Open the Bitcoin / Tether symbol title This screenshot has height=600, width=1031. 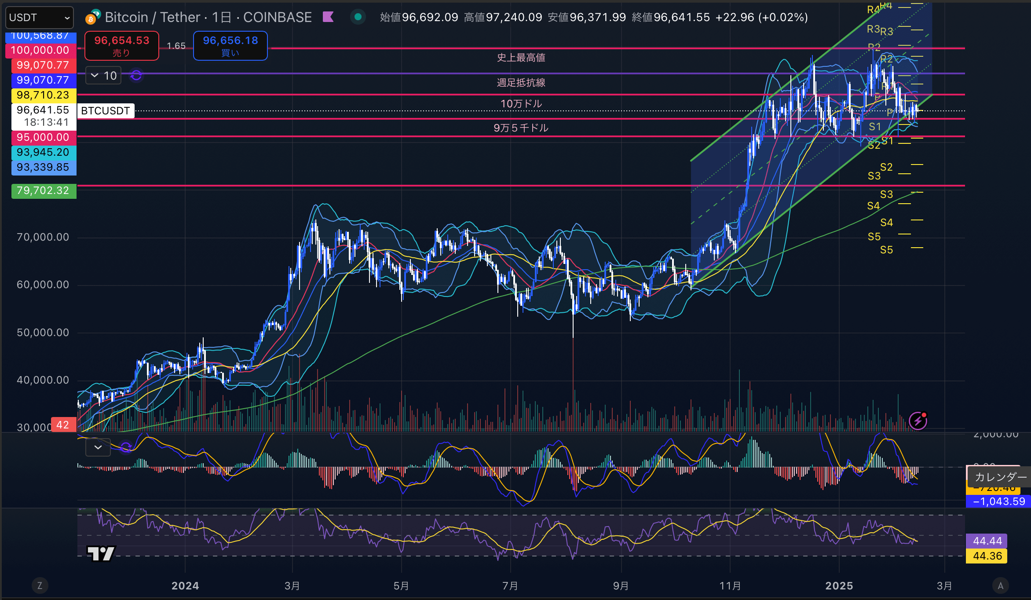point(208,17)
